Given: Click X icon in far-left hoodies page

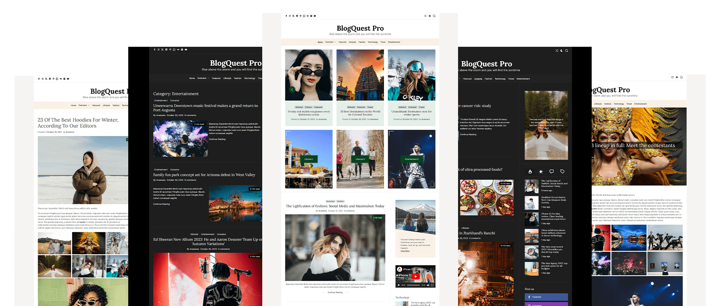Looking at the screenshot, I should pos(46,79).
